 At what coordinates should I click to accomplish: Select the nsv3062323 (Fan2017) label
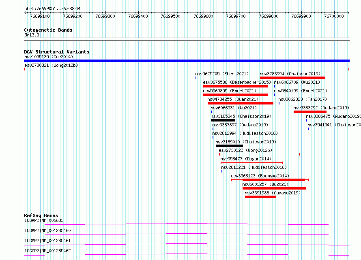pyautogui.click(x=303, y=99)
